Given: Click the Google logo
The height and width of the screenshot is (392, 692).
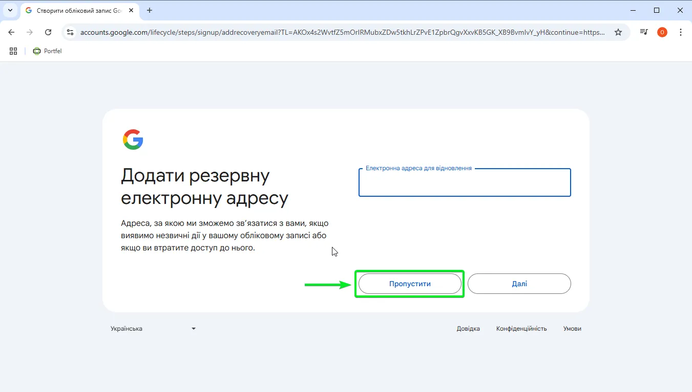Looking at the screenshot, I should 133,140.
